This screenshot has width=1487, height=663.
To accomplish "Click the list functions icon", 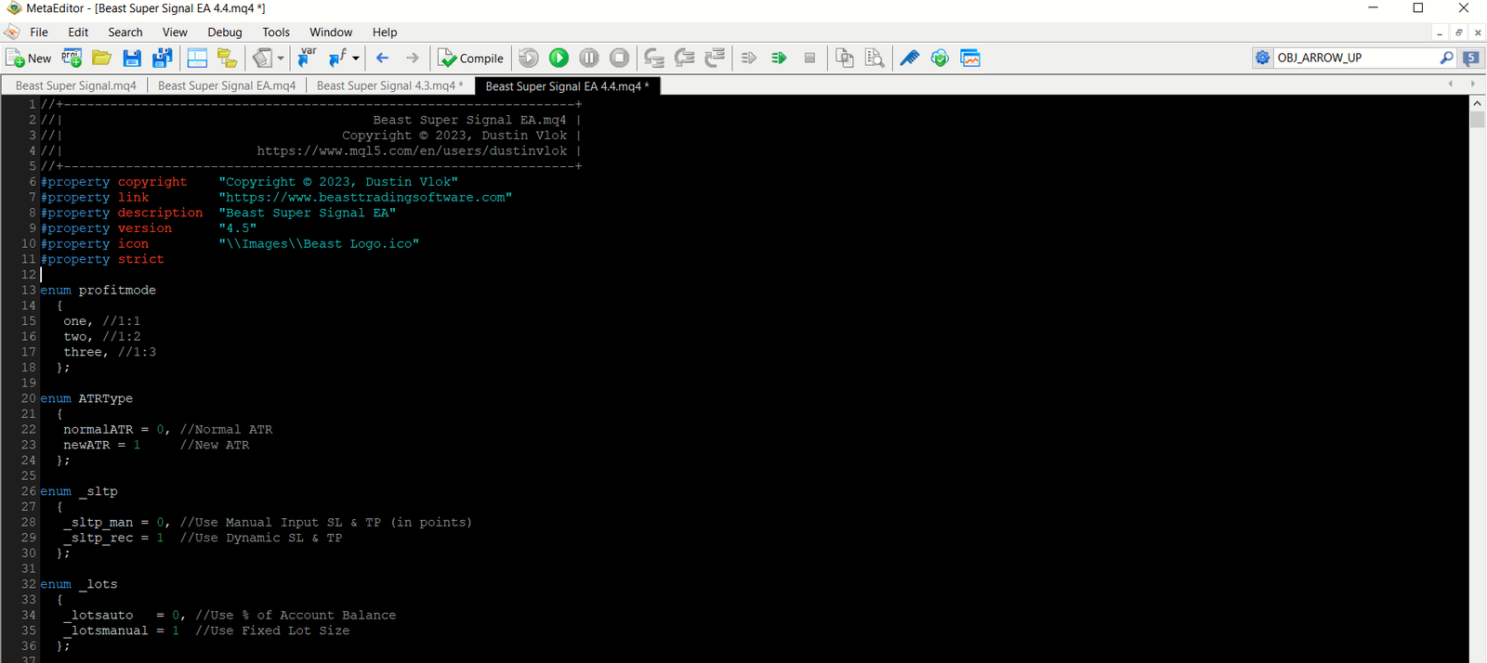I will [x=336, y=58].
